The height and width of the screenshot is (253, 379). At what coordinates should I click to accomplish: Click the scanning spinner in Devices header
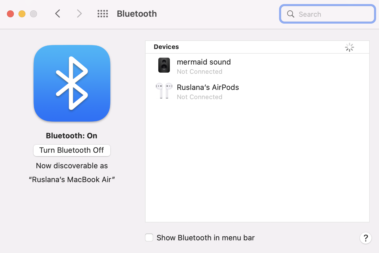(x=350, y=47)
